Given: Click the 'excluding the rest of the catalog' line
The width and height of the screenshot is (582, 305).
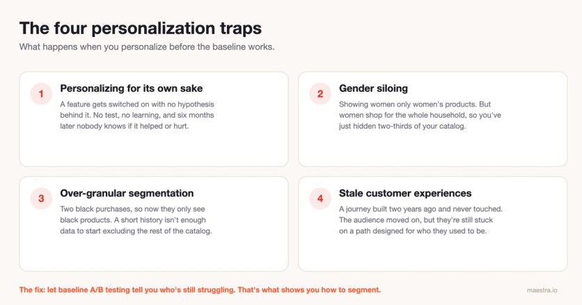Looking at the screenshot, I should click(136, 230).
